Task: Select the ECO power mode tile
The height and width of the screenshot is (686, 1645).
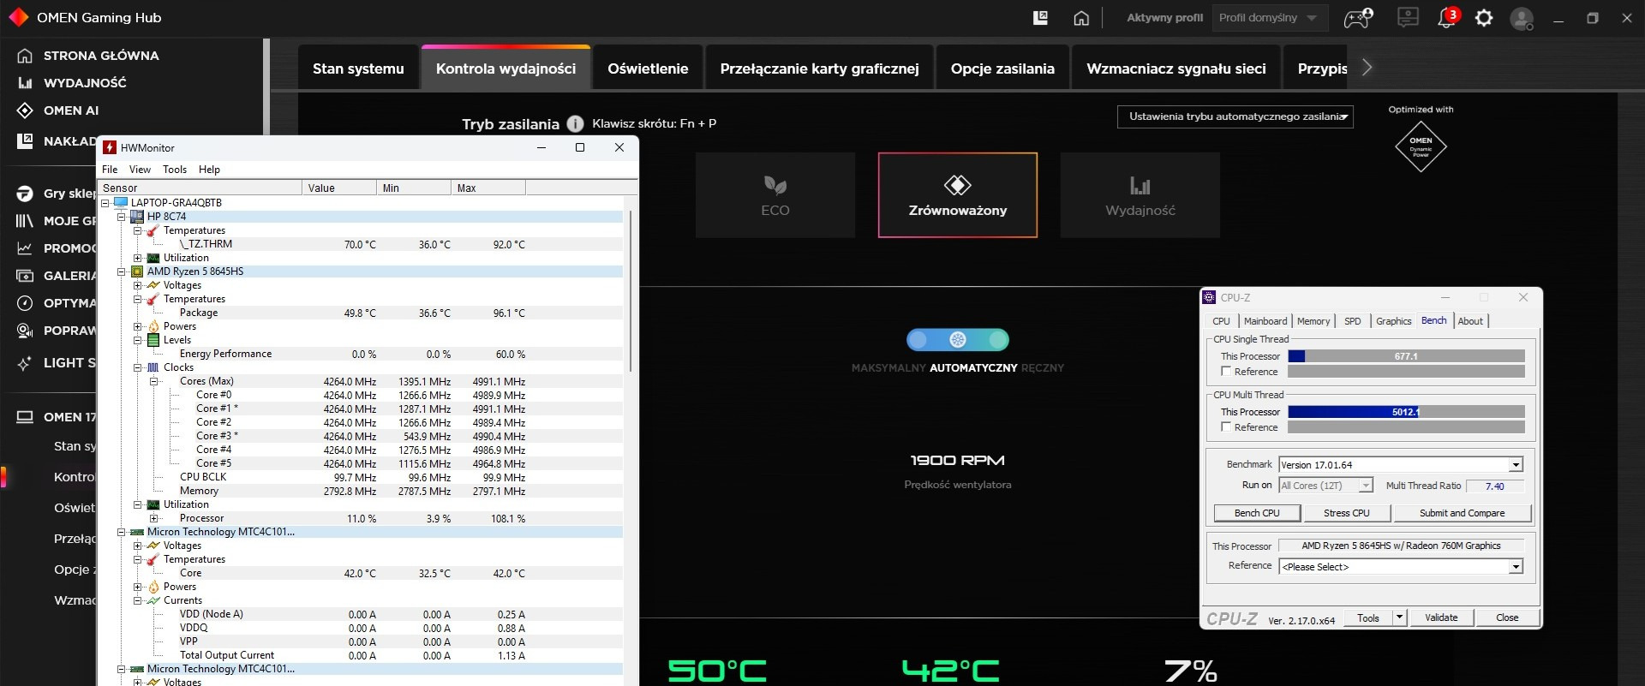Action: click(775, 195)
